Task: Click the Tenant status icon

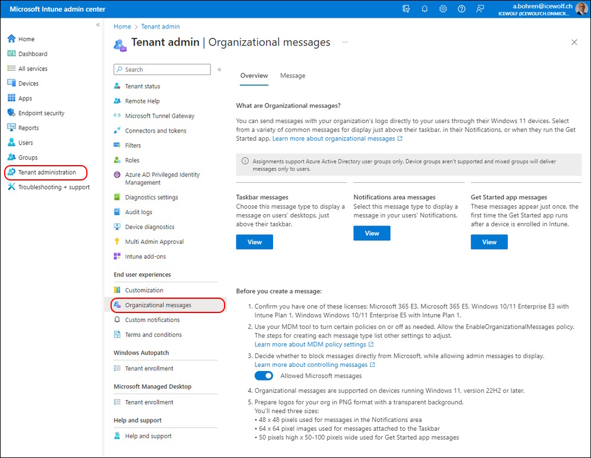Action: pos(117,86)
